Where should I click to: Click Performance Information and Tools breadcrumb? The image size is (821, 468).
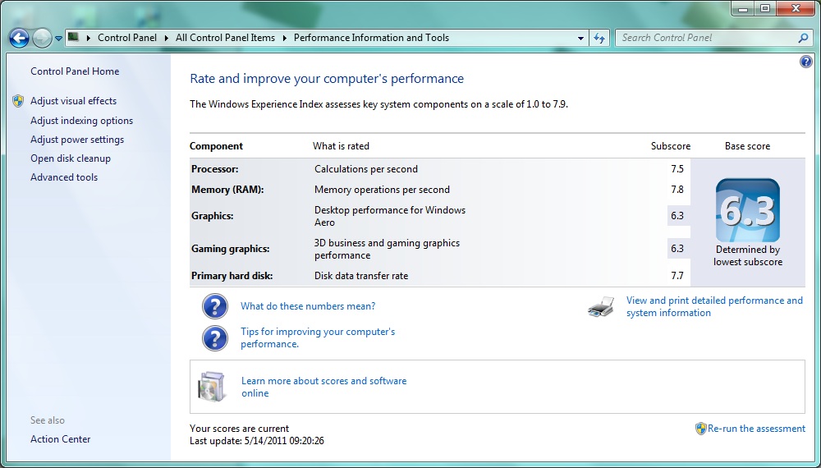[371, 38]
